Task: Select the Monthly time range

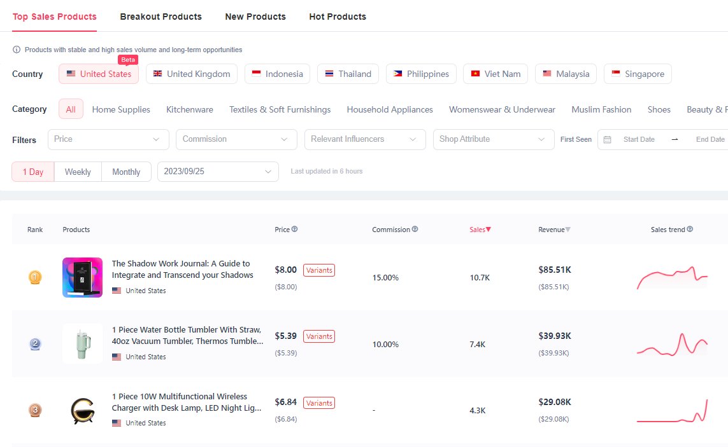Action: point(126,172)
